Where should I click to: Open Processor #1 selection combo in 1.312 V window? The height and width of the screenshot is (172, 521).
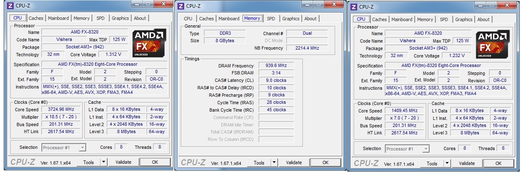pyautogui.click(x=64, y=148)
